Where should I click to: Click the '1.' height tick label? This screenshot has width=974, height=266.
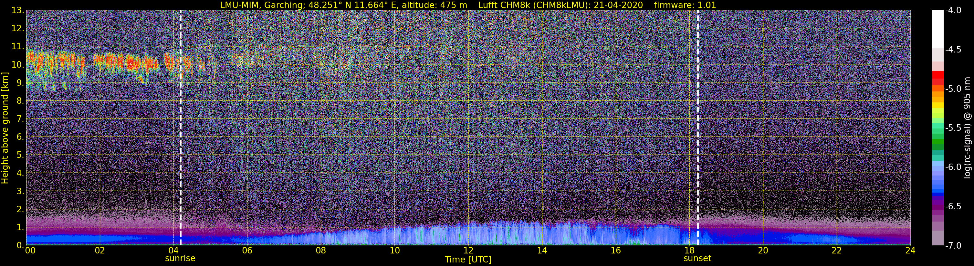coord(20,228)
